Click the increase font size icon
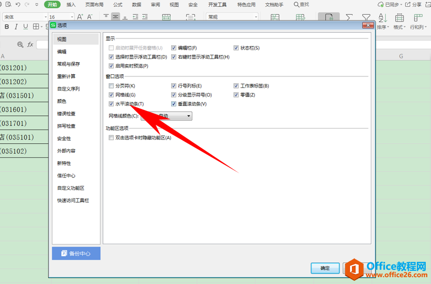431x284 pixels. tap(80, 17)
